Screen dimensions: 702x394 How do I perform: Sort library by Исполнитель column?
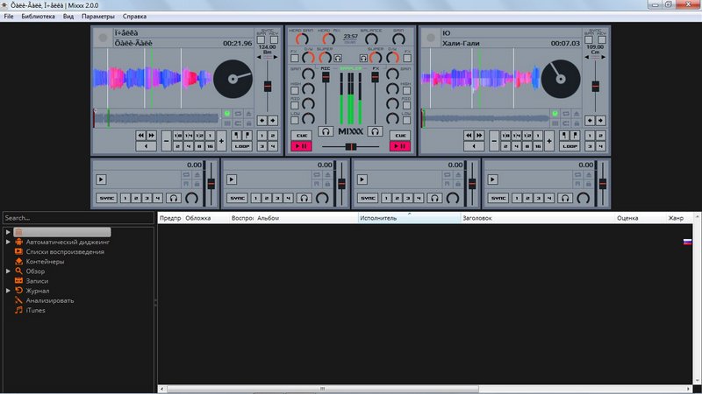point(409,218)
